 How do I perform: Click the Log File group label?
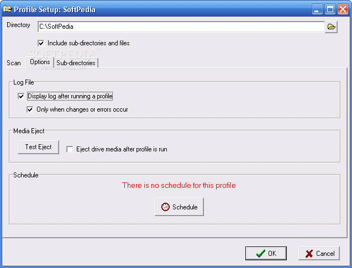point(24,82)
